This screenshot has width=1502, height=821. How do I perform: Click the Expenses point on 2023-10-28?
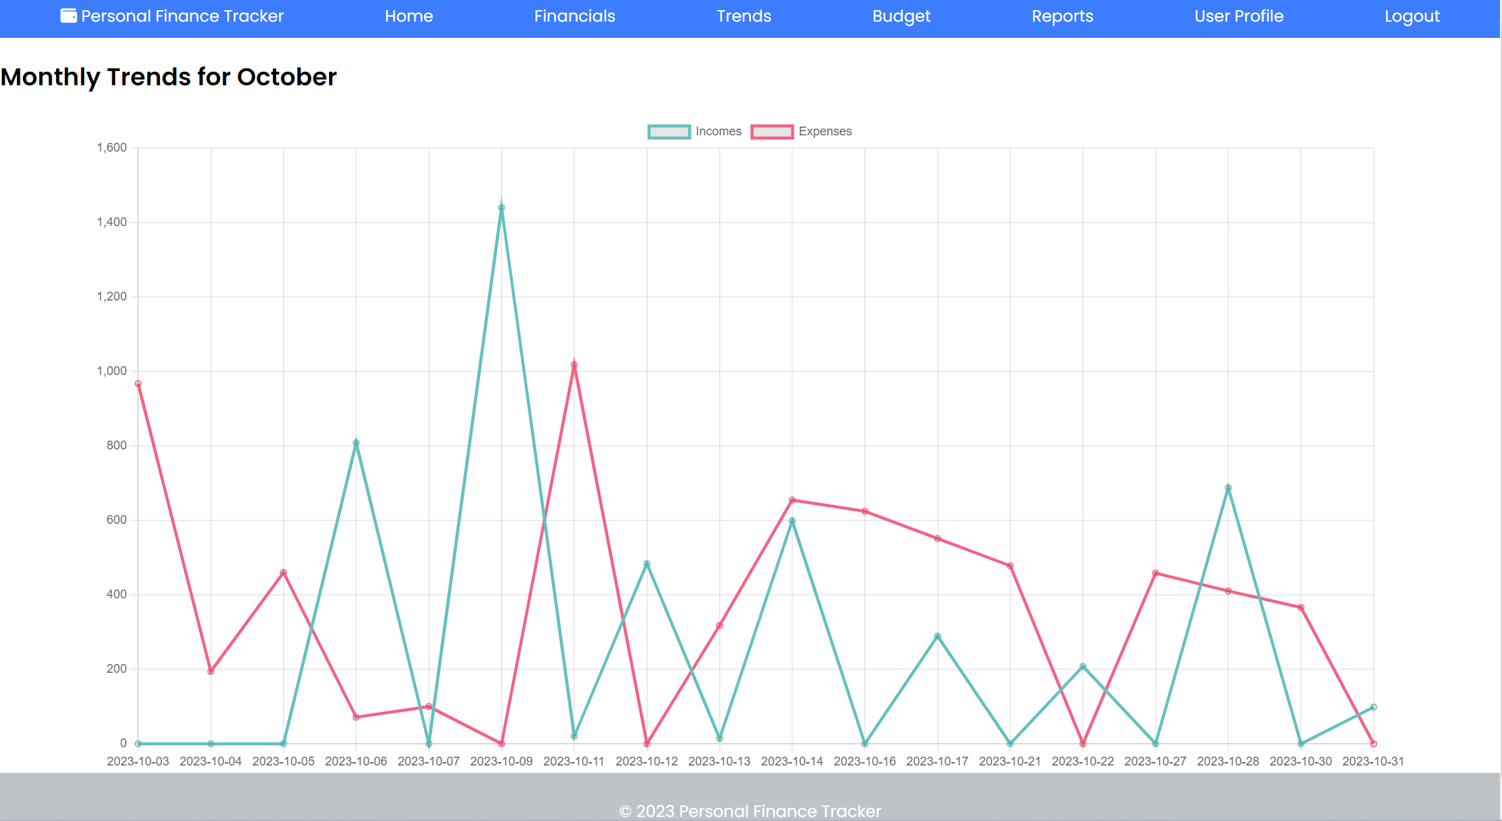(1228, 591)
